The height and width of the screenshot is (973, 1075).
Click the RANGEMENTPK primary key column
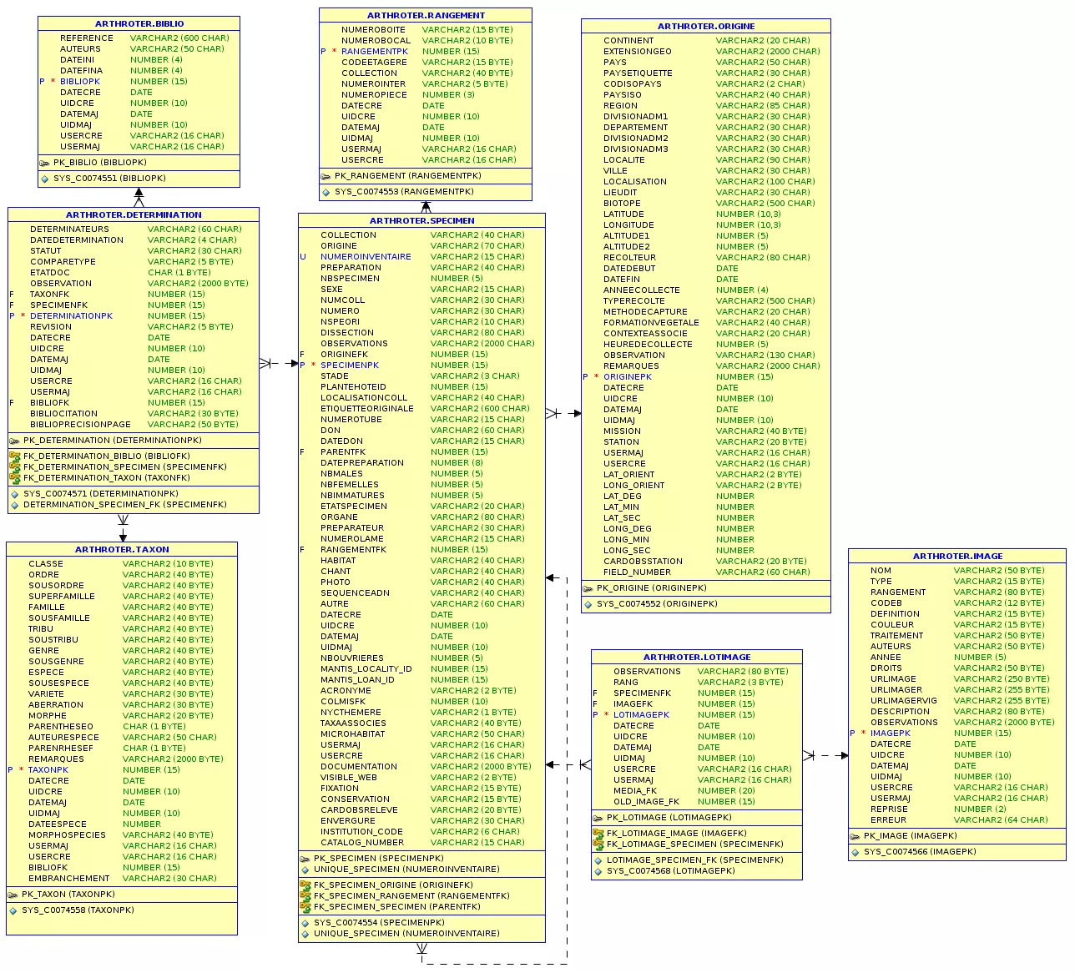[375, 52]
